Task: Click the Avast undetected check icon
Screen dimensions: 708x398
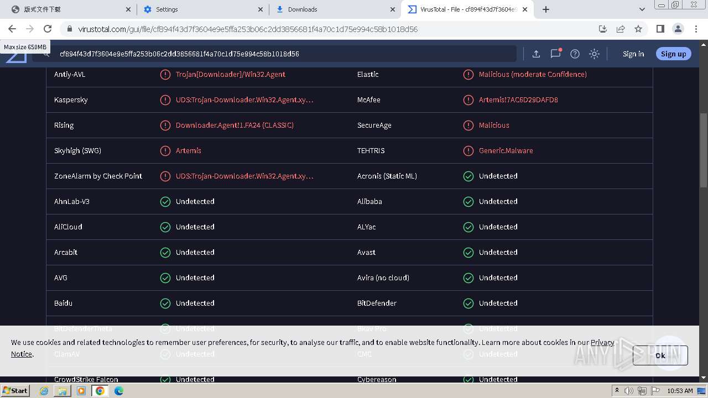Action: tap(468, 252)
